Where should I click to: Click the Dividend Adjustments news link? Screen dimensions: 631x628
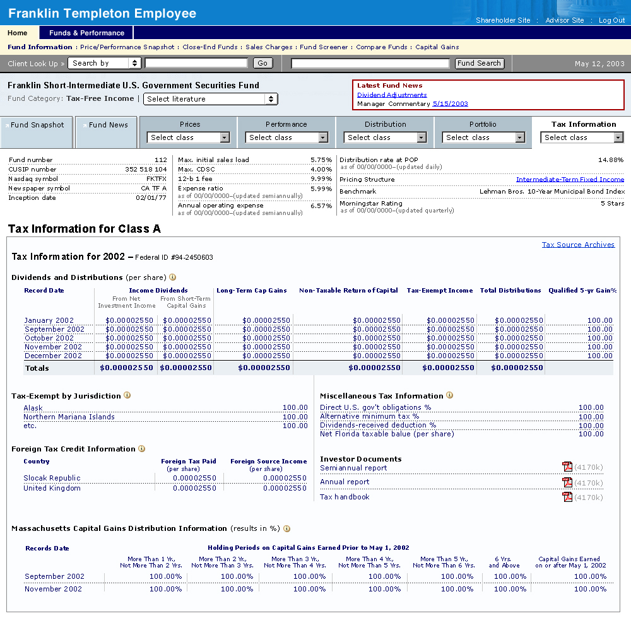(x=392, y=95)
